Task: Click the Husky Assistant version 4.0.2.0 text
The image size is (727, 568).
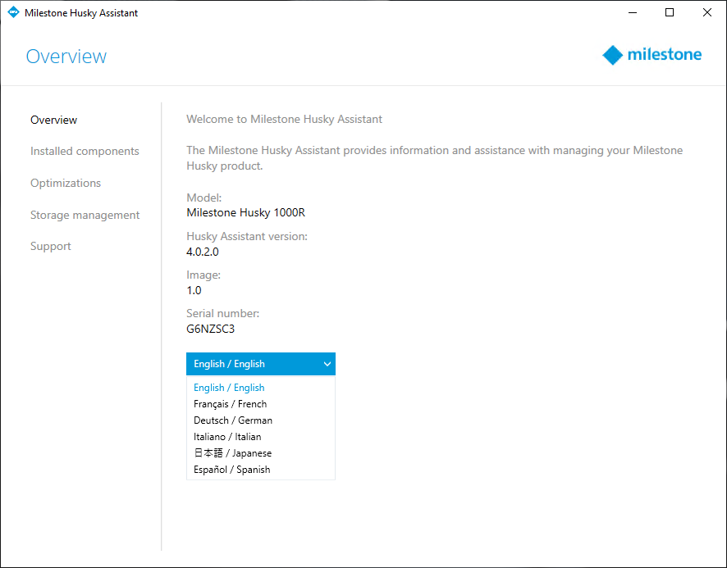Action: pos(203,252)
